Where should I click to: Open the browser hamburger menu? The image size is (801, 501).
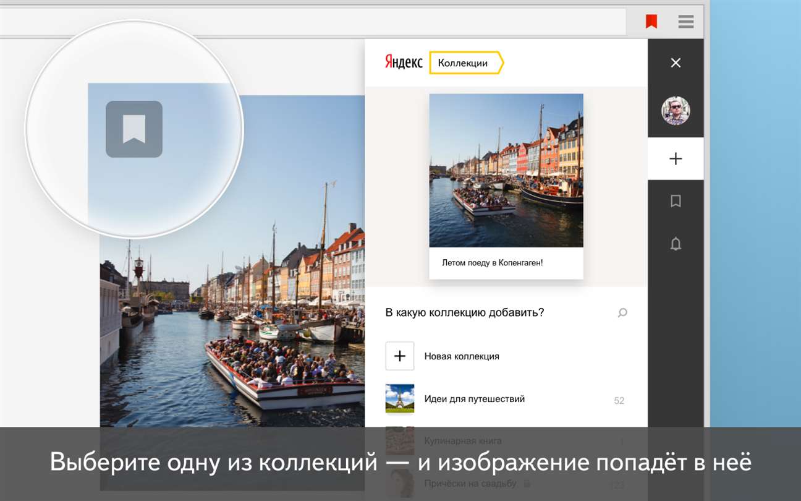coord(685,22)
